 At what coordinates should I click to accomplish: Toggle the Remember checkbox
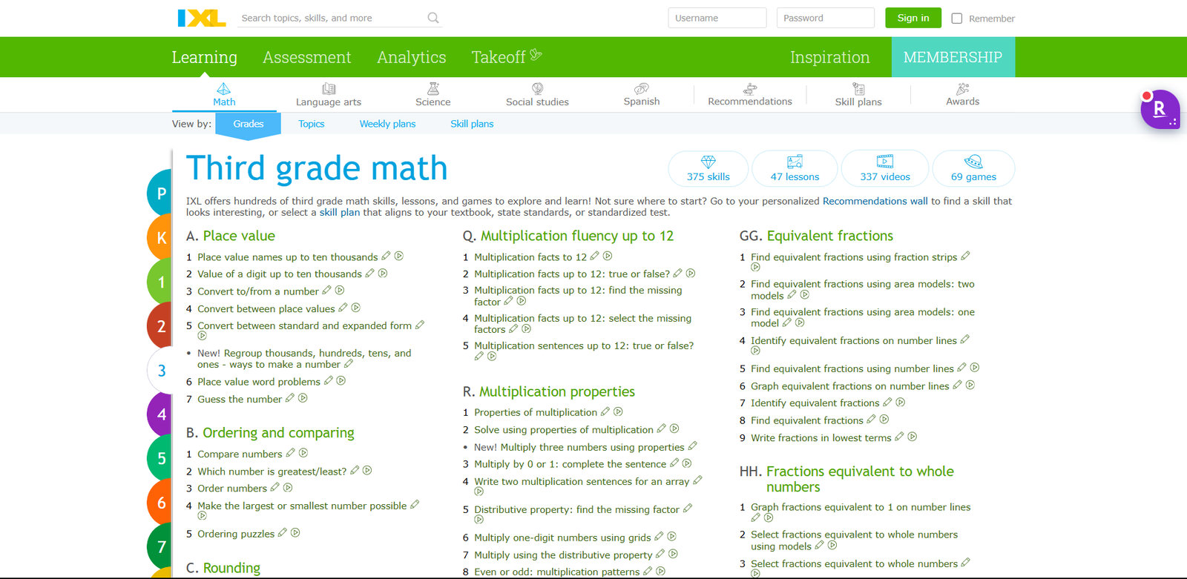pos(957,19)
